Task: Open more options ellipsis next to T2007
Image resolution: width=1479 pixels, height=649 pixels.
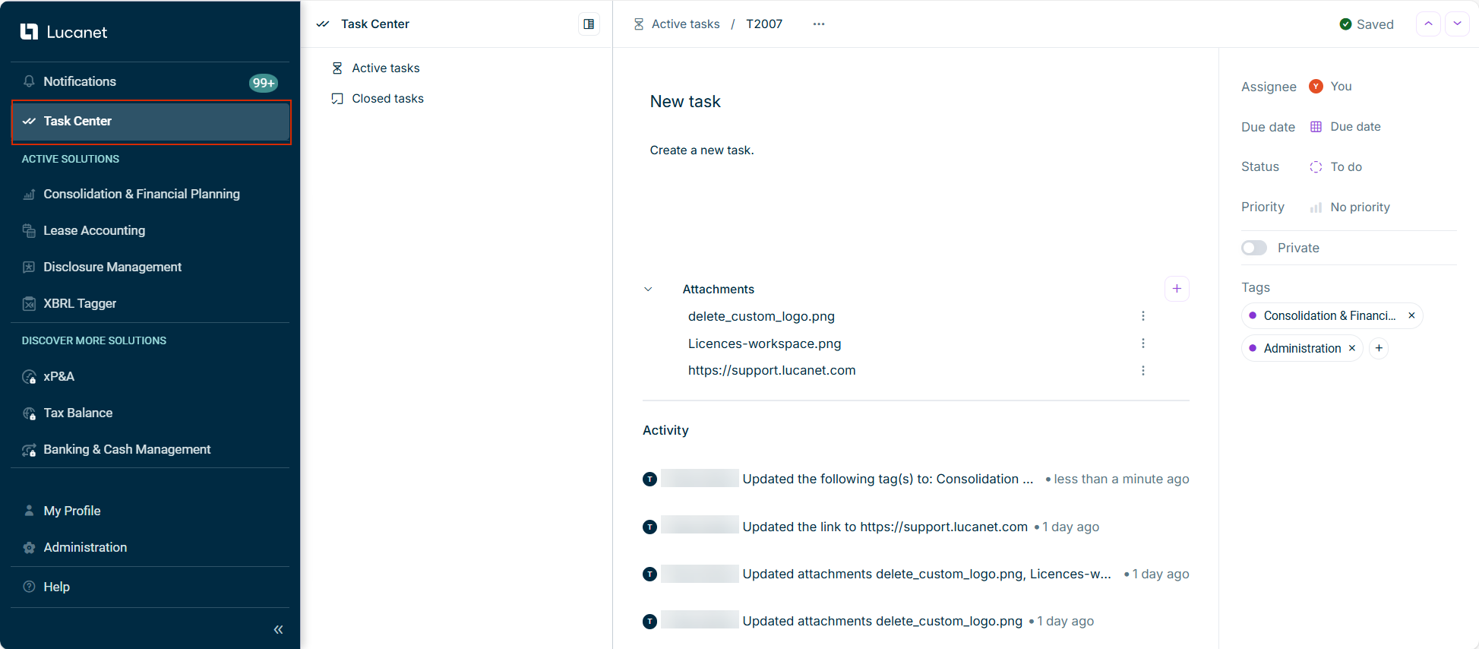Action: click(x=818, y=24)
